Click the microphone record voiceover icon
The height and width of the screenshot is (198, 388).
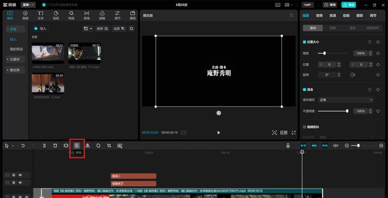[288, 146]
